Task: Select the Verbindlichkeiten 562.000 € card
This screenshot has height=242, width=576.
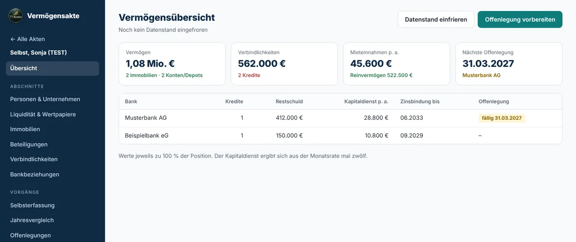Action: coord(284,64)
